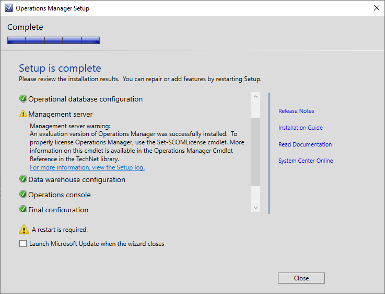
Task: Select the Operational database configuration text
Action: (86, 99)
